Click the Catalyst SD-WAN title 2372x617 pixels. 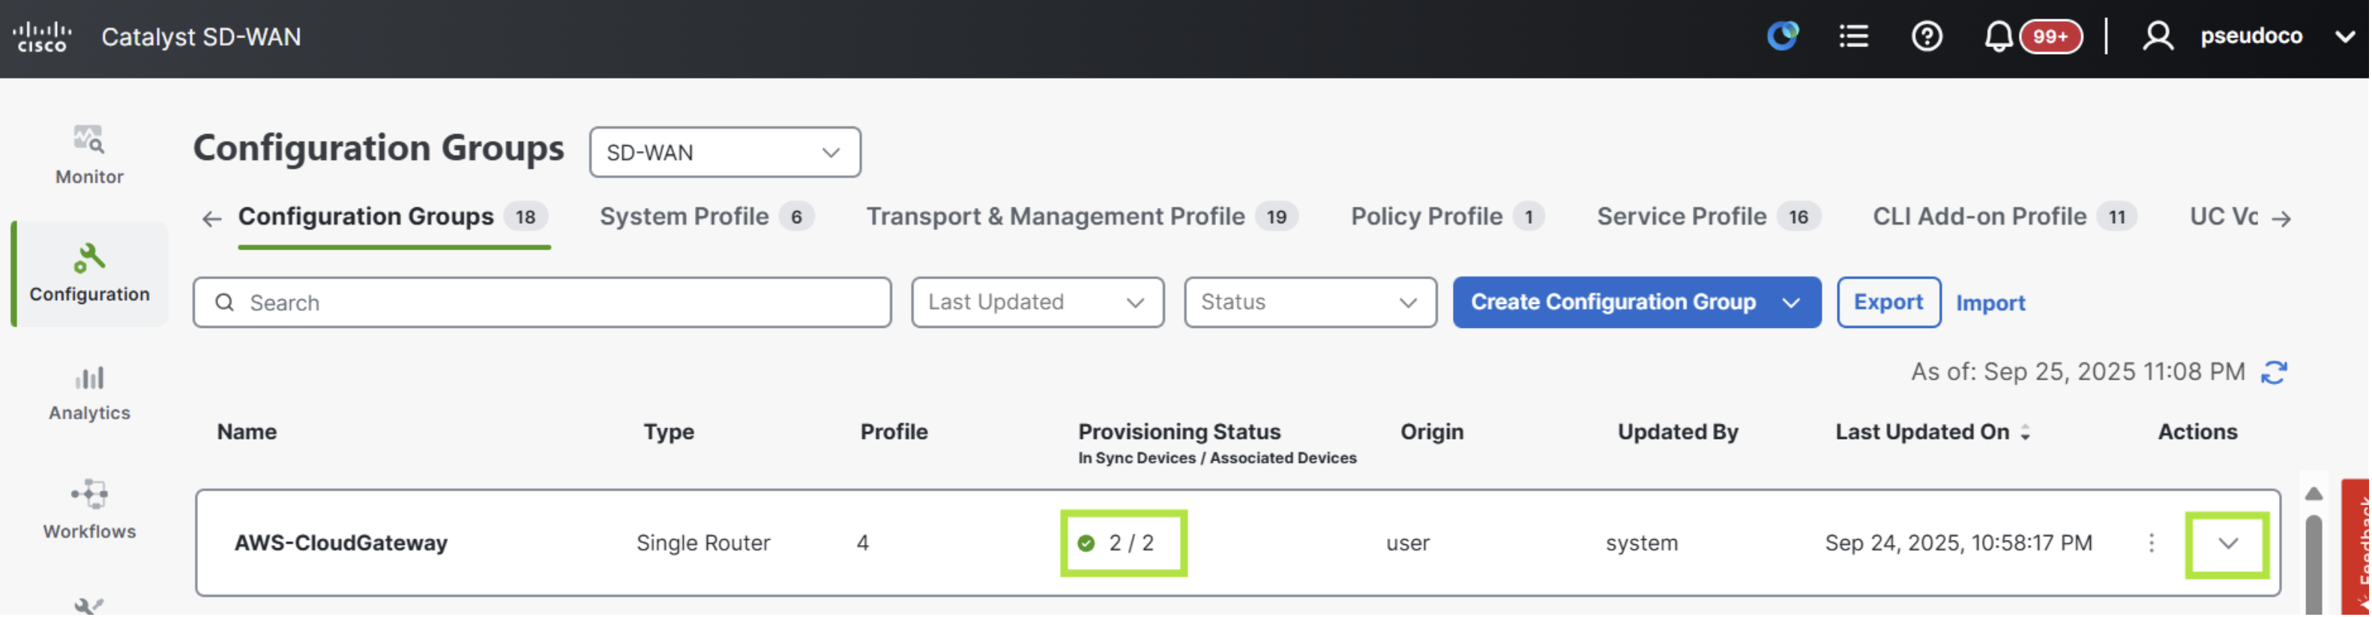click(201, 37)
